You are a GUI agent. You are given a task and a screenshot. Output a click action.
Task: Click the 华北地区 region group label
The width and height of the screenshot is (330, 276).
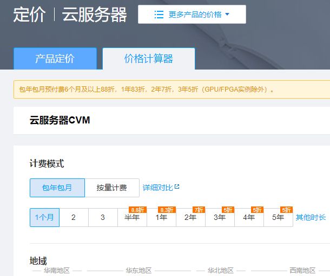[x=221, y=271]
